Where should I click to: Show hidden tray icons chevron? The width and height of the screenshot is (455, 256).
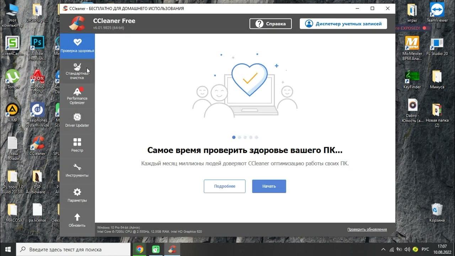pyautogui.click(x=383, y=249)
